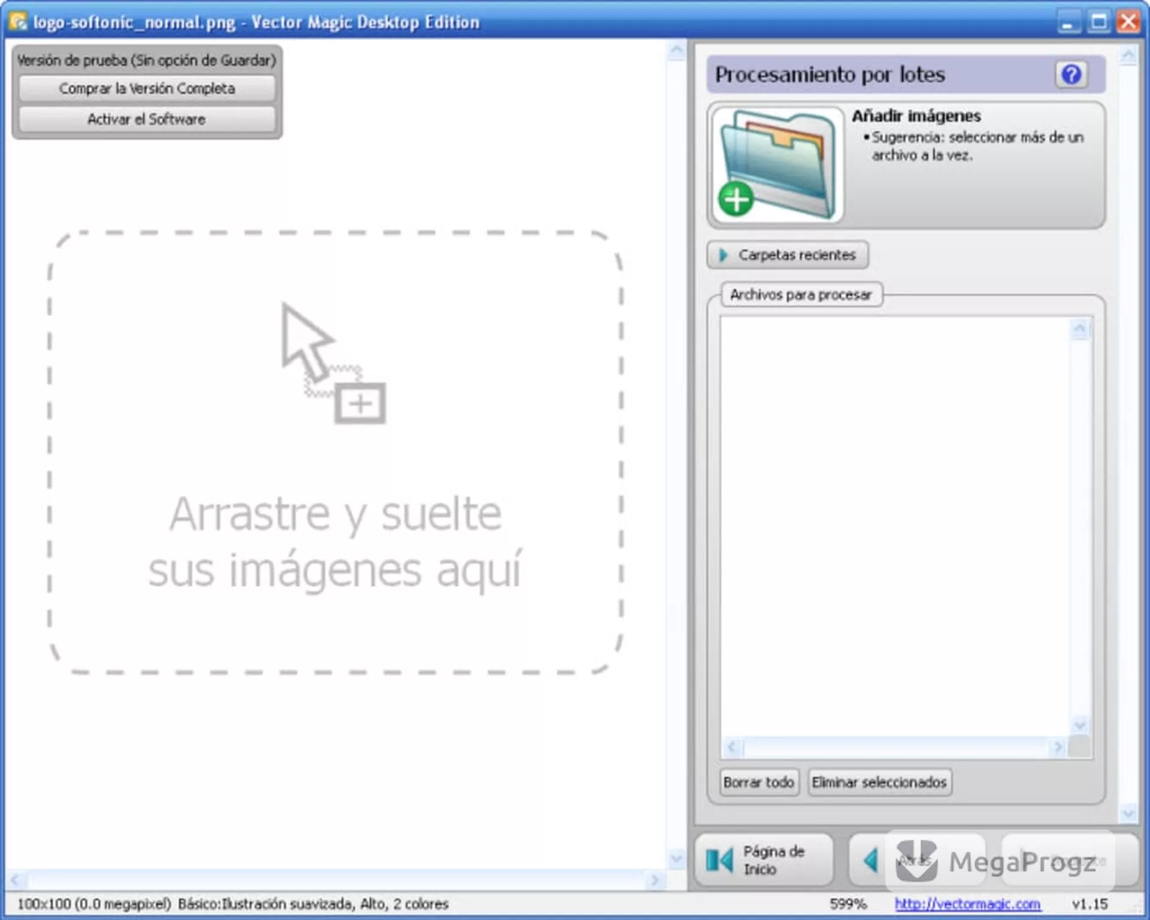Click the file list left scroll arrow
Viewport: 1150px width, 920px height.
(x=732, y=747)
